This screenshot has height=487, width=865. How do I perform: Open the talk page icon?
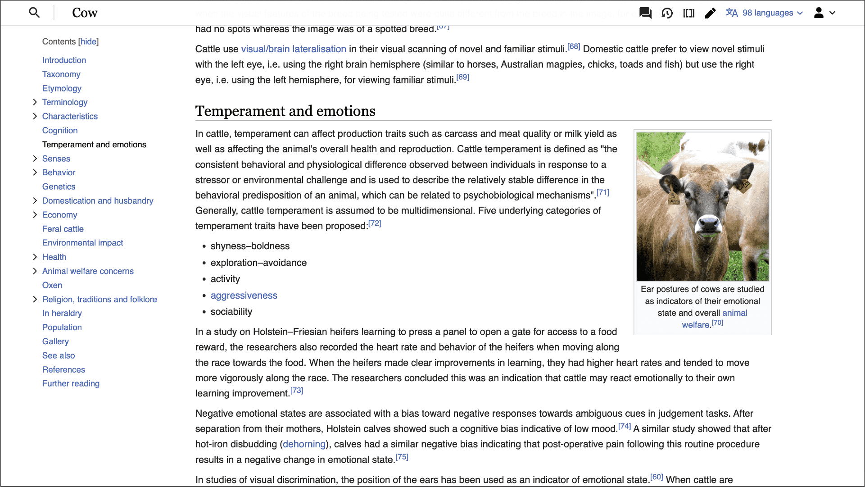pos(645,13)
